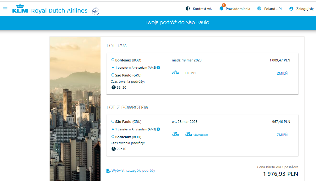Viewport: 316px width, 184px height.
Task: Click the KLM Cityhopper logo
Action: 196,134
